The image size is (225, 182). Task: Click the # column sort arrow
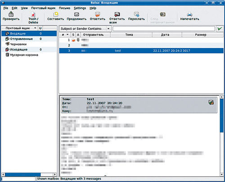[67, 35]
